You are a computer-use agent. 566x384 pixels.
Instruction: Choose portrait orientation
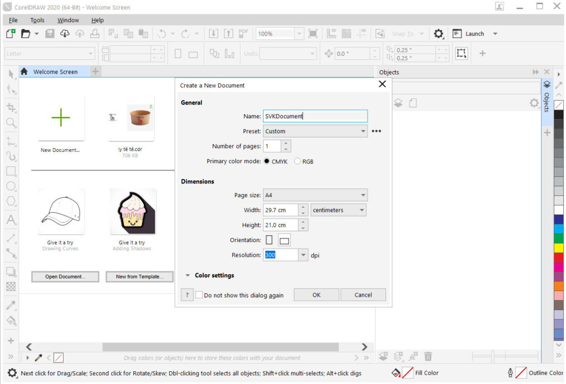click(x=269, y=240)
